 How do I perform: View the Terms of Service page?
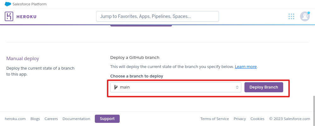pyautogui.click(x=215, y=119)
